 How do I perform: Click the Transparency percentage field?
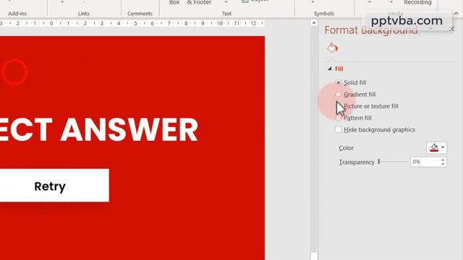[425, 162]
